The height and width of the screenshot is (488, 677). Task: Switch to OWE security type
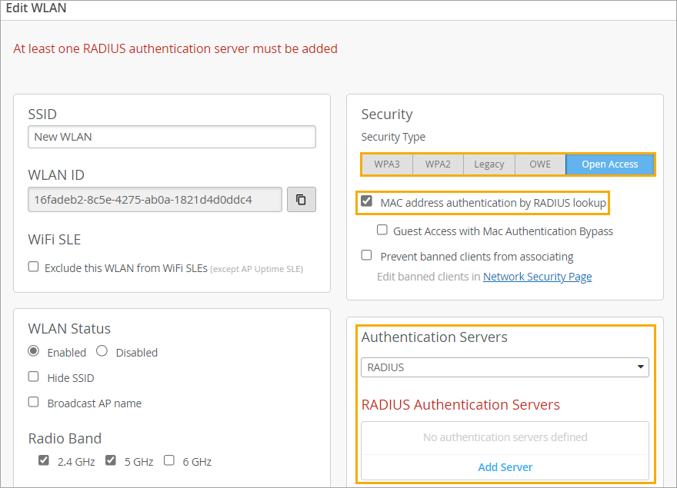click(x=540, y=164)
